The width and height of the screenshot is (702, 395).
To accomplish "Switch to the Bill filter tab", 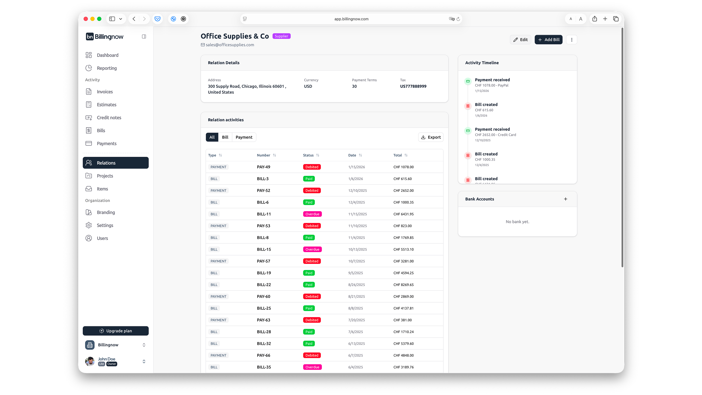I will [x=225, y=137].
